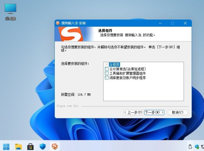Viewport: 204px width, 151px height.
Task: Open the 此电脑 desktop icon
Action: point(10,12)
